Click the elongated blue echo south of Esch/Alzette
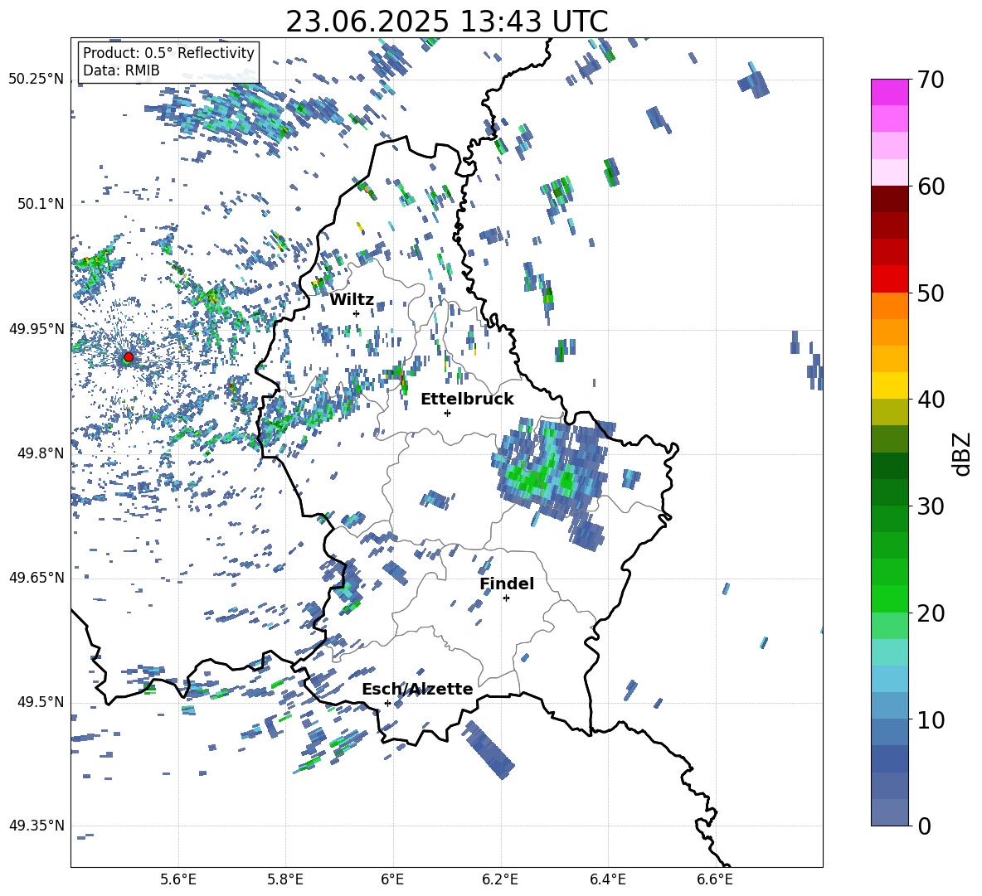Screen dimensions: 982x896 coord(489,749)
